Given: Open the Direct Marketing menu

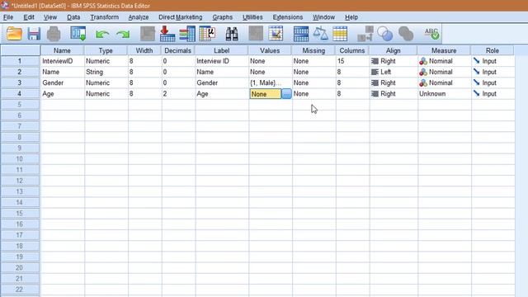Looking at the screenshot, I should 181,17.
